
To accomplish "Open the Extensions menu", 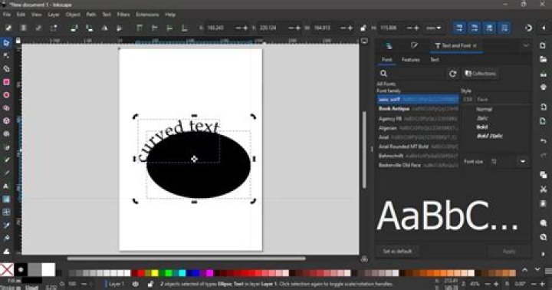I will [x=147, y=15].
